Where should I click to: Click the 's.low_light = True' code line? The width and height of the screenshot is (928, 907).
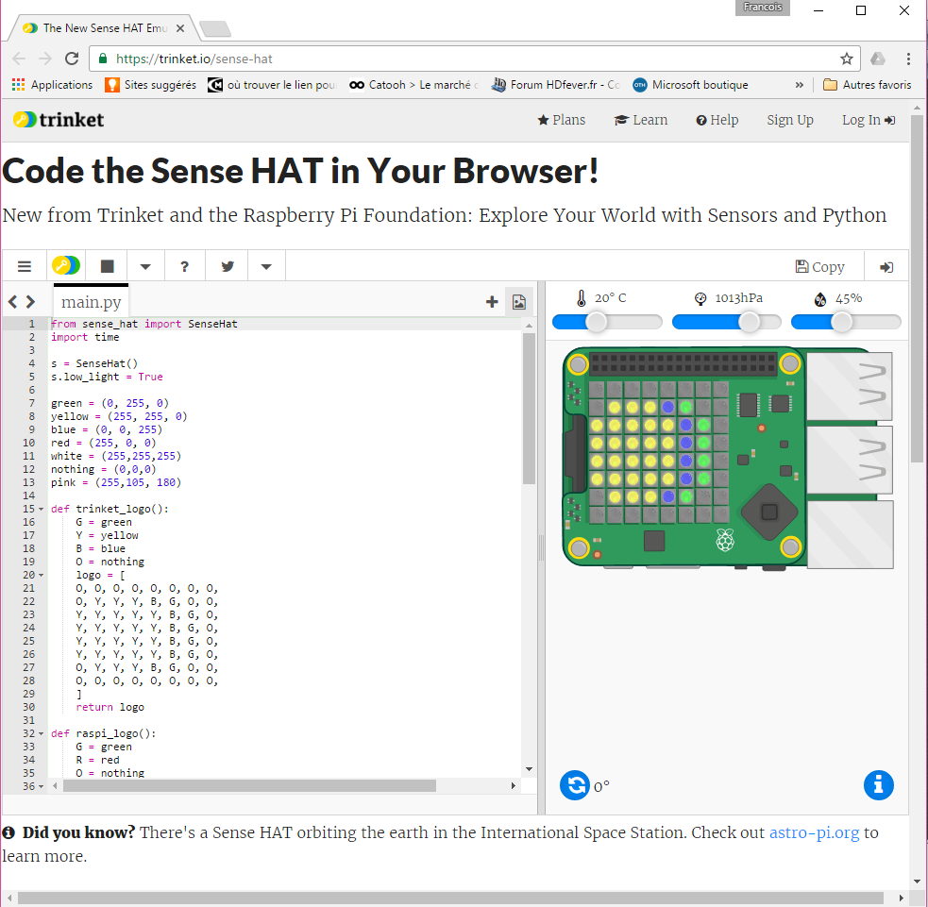[x=107, y=377]
